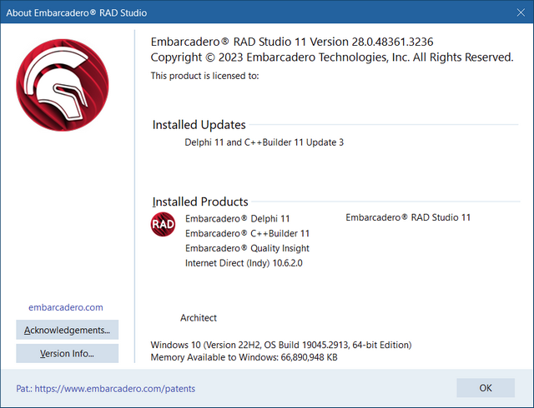Click the Installed Updates heading
Viewport: 534px width, 408px height.
coord(199,125)
